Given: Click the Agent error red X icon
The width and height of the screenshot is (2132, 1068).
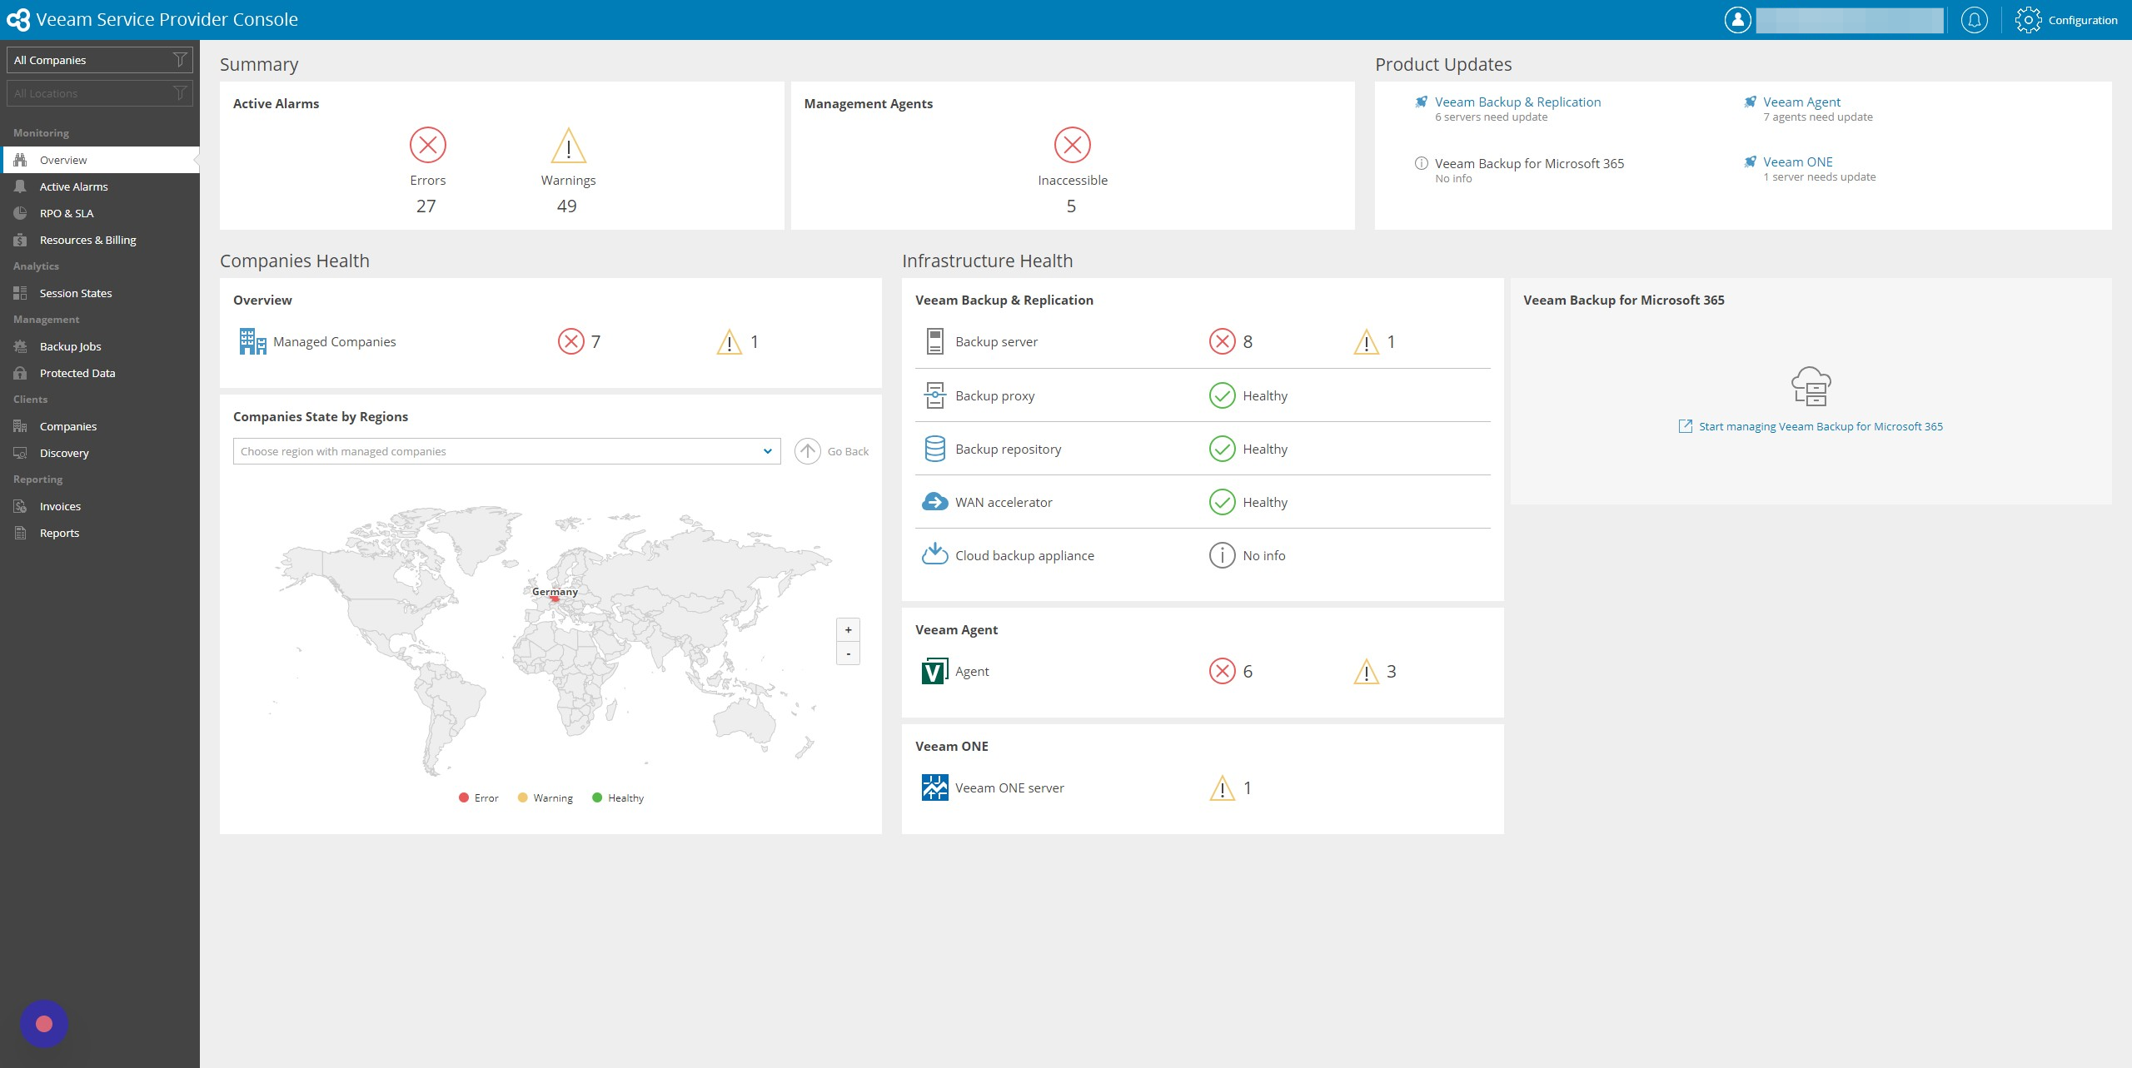Looking at the screenshot, I should [x=1222, y=671].
